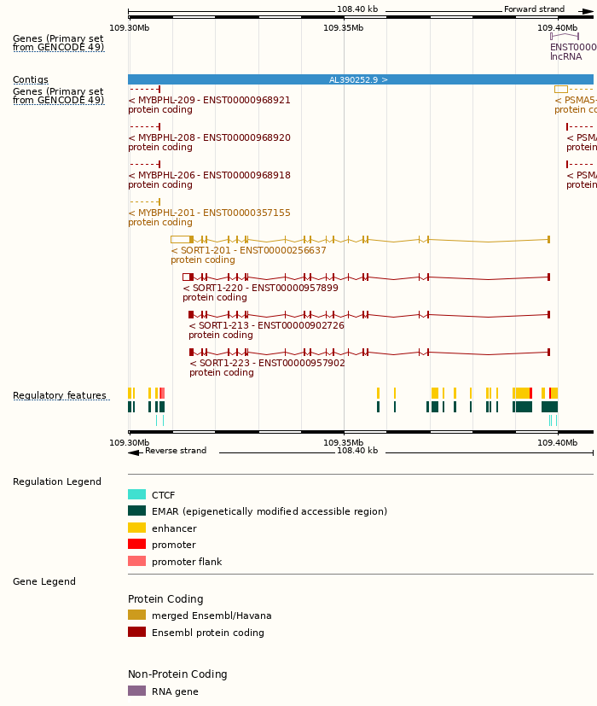Select the red promoter legend swatch
597x706 pixels.
pyautogui.click(x=136, y=545)
